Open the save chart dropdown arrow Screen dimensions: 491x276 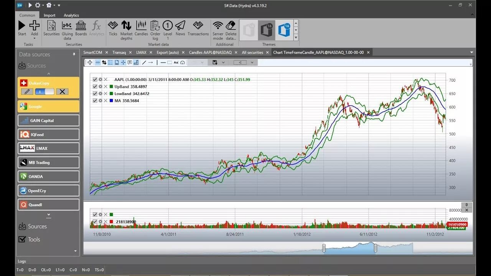tap(223, 62)
